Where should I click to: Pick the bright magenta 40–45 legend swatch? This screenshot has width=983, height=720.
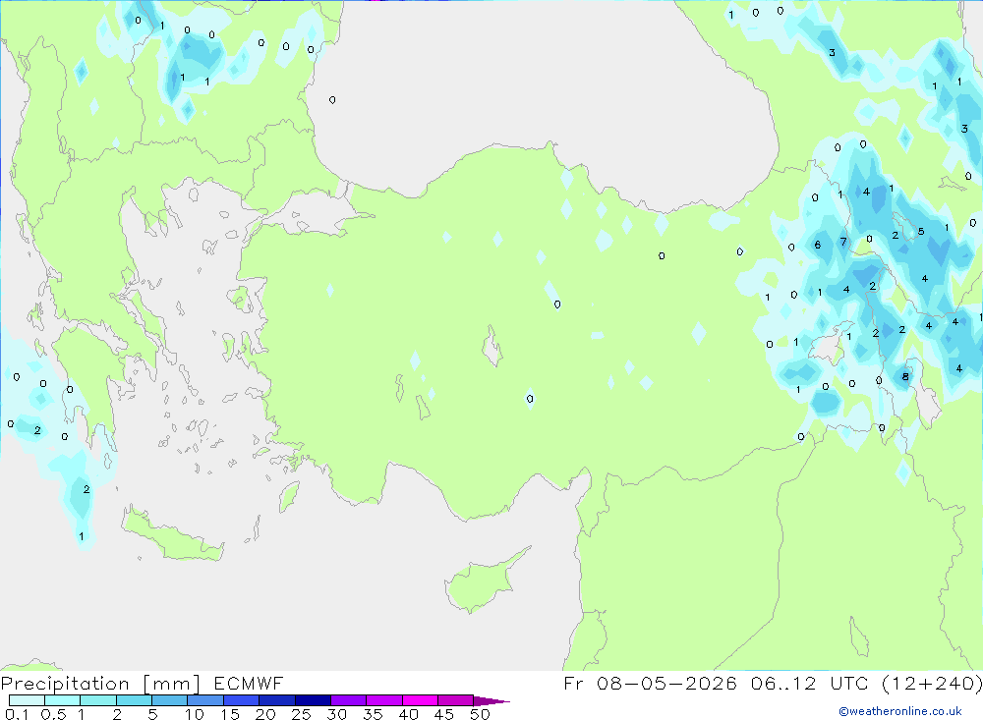pyautogui.click(x=420, y=700)
